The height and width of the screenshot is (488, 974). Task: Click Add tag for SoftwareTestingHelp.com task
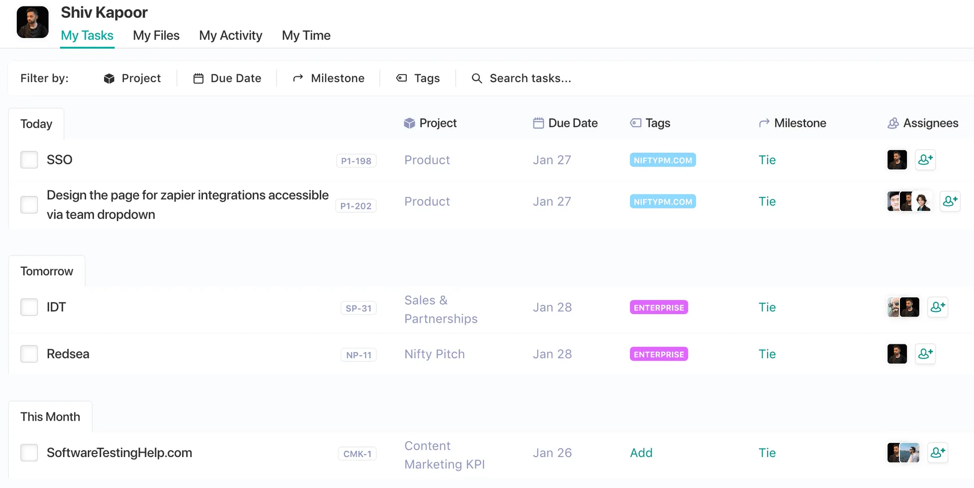641,452
